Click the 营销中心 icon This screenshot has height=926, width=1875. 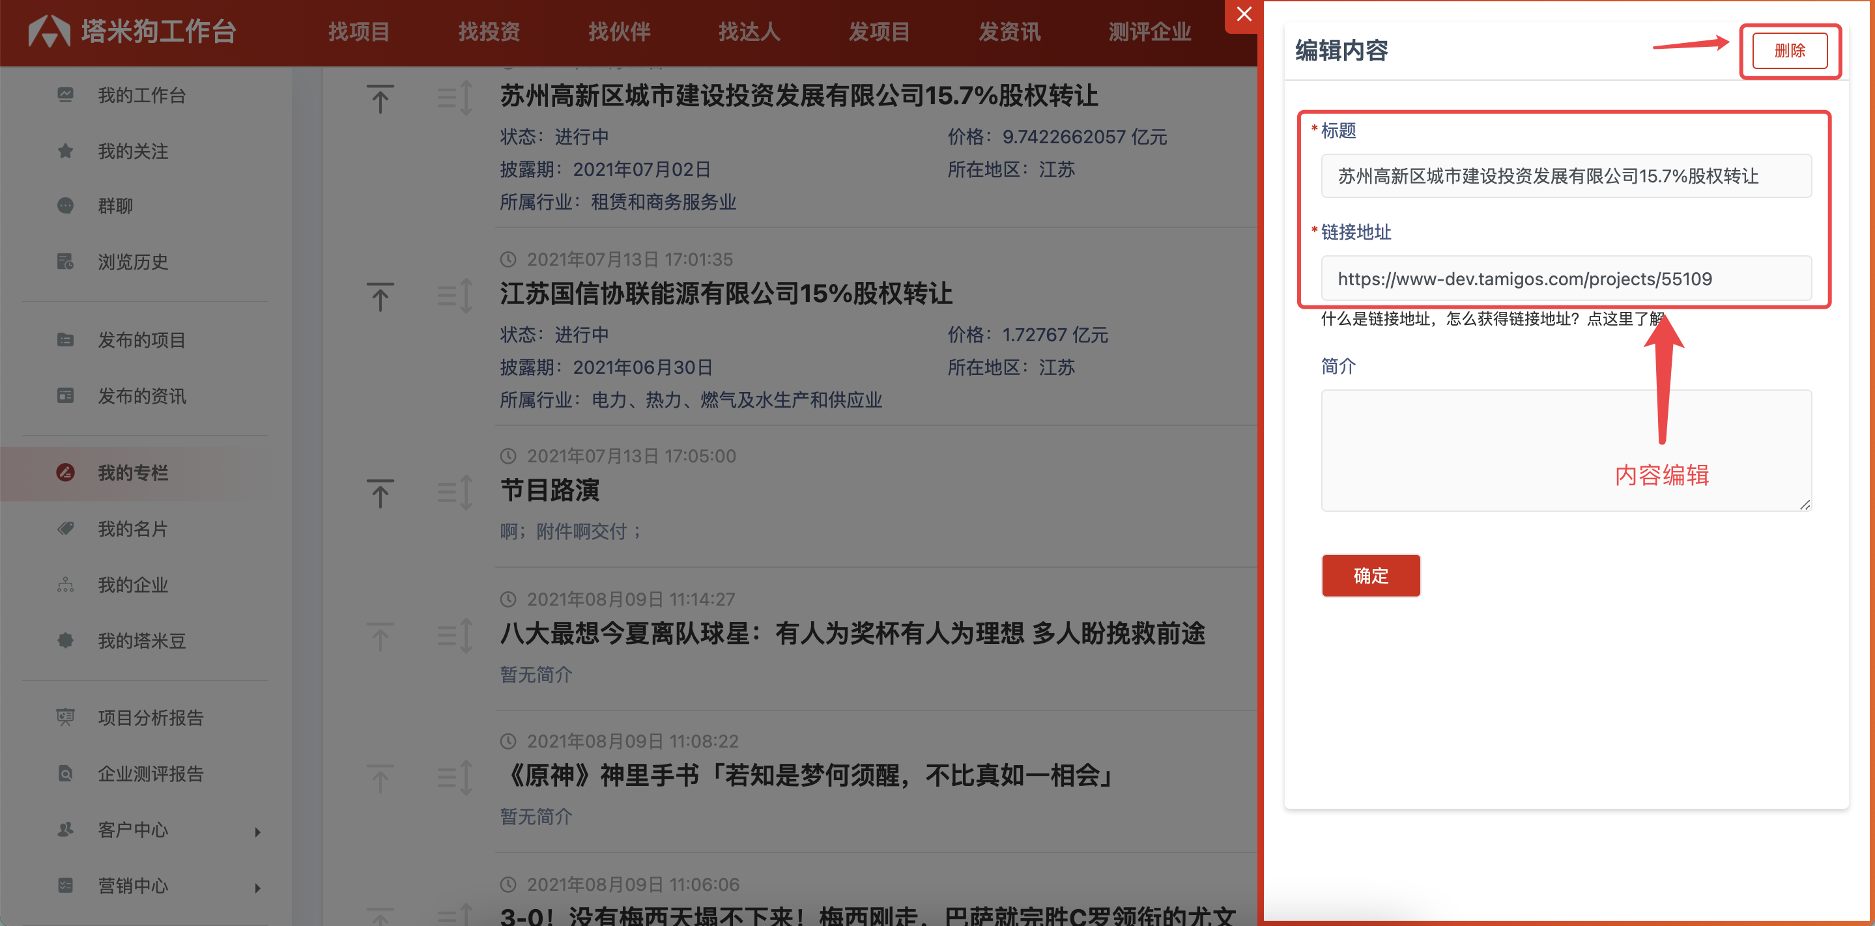[x=66, y=885]
